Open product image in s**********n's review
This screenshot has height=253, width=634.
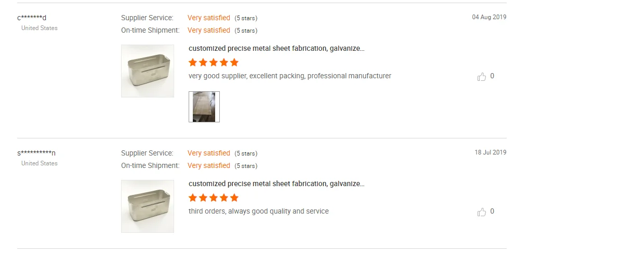(148, 206)
